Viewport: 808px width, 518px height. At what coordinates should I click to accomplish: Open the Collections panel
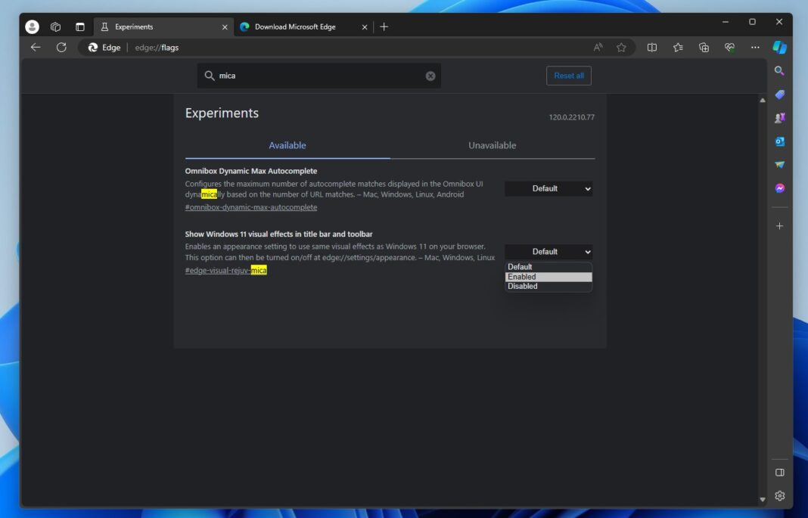(x=703, y=47)
